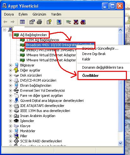Screen dimensions: 130x155
Task: Select Devre Dışı Bırak in context menu
Action: (x=94, y=54)
